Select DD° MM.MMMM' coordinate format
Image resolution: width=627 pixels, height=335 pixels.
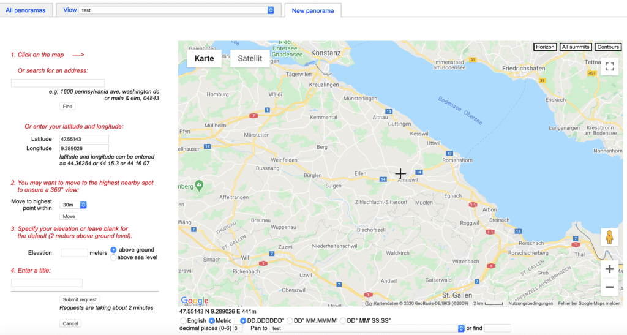pos(290,321)
